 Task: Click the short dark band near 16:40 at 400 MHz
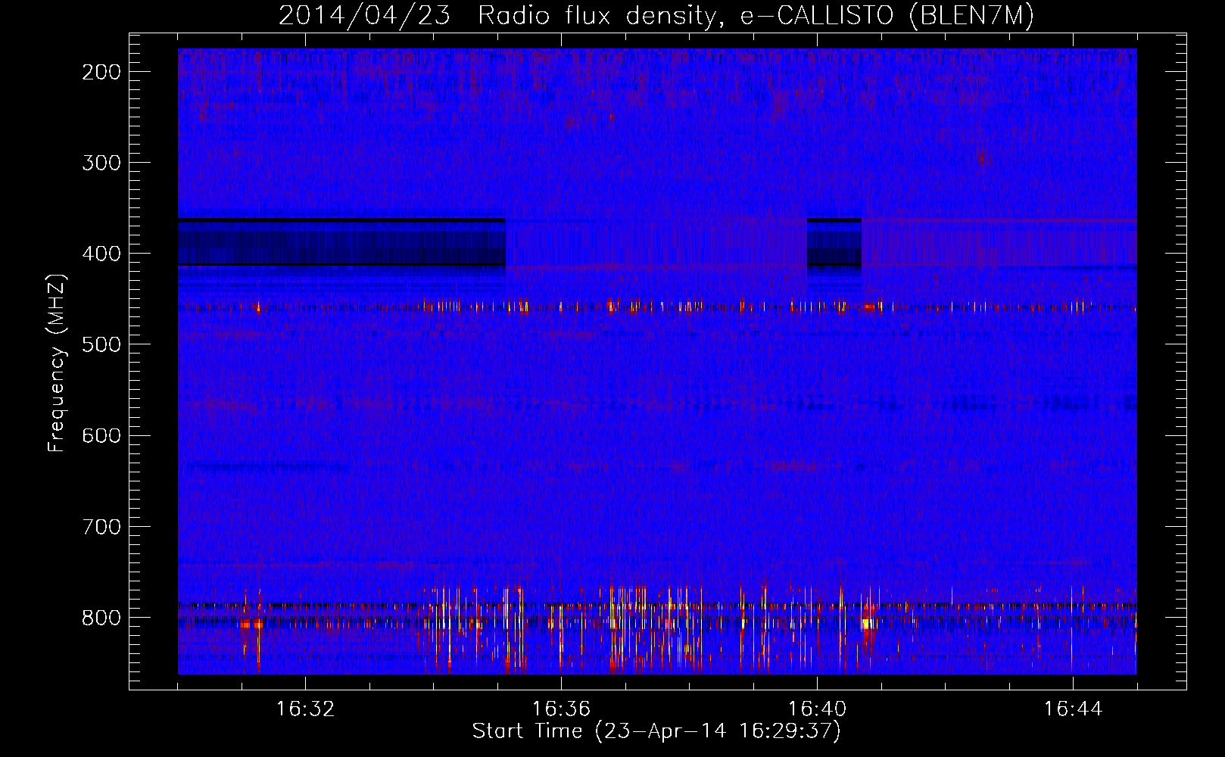(834, 242)
